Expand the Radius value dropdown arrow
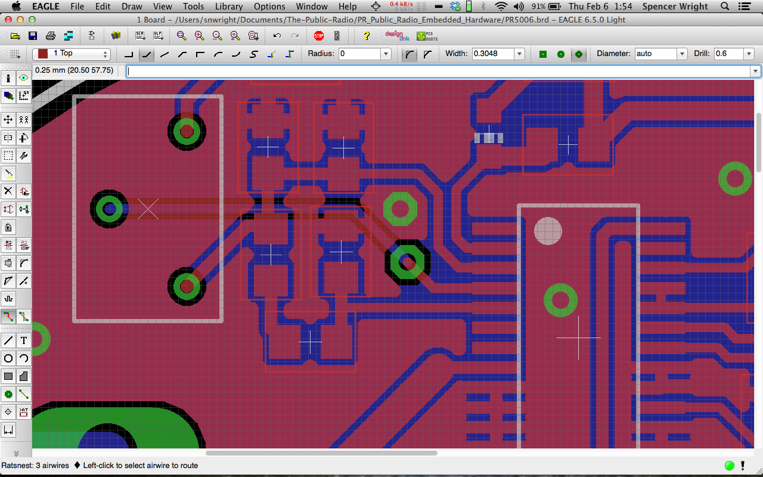This screenshot has height=477, width=763. [386, 54]
